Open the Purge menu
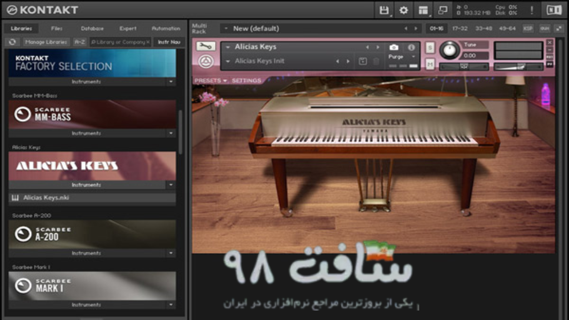The width and height of the screenshot is (569, 320). 402,57
